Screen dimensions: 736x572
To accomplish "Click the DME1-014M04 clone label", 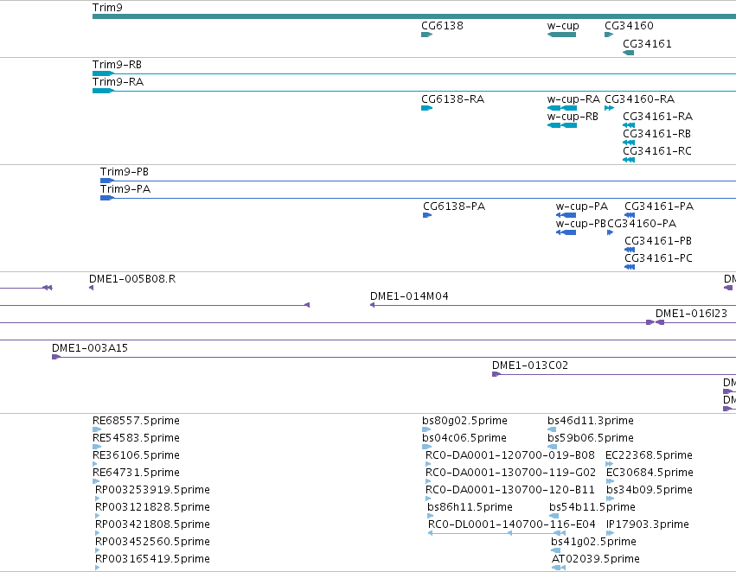I will click(409, 296).
